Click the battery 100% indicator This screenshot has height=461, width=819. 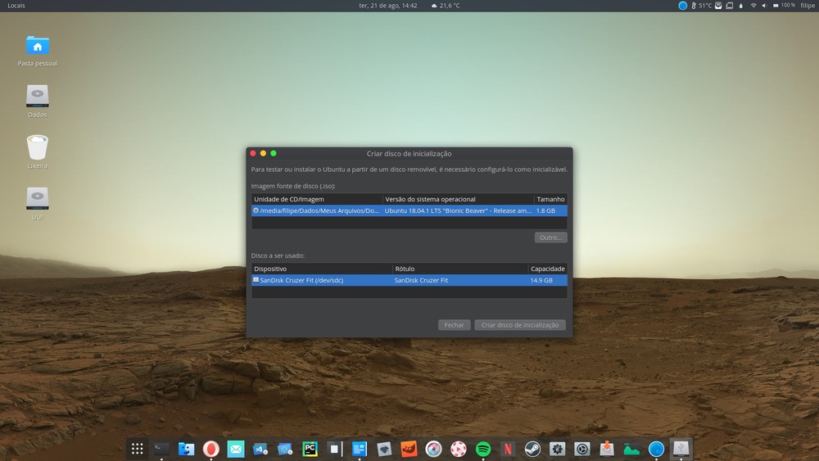[784, 5]
